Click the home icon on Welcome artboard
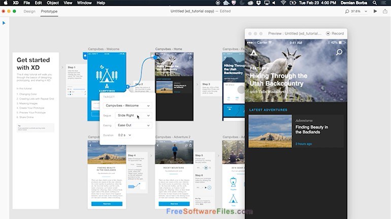Screen dimensions: 391x219 click(85, 56)
